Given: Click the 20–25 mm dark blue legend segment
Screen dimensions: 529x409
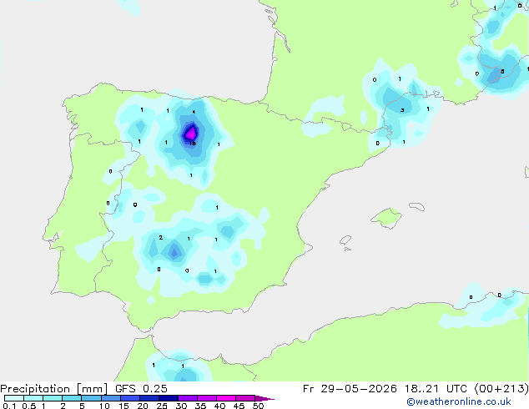Looking at the screenshot, I should (x=149, y=398).
